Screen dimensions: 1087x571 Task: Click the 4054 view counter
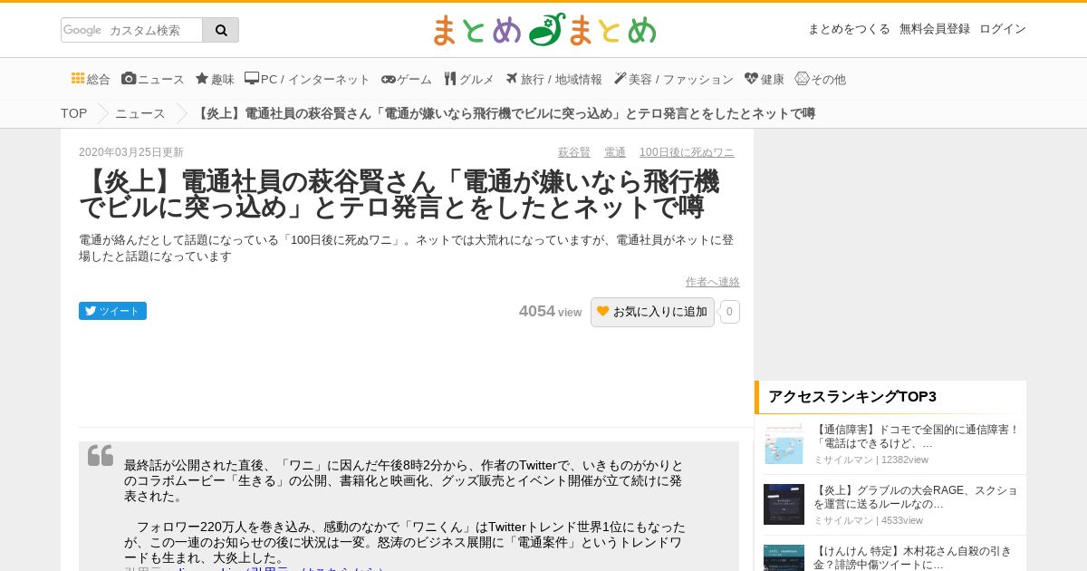[550, 311]
